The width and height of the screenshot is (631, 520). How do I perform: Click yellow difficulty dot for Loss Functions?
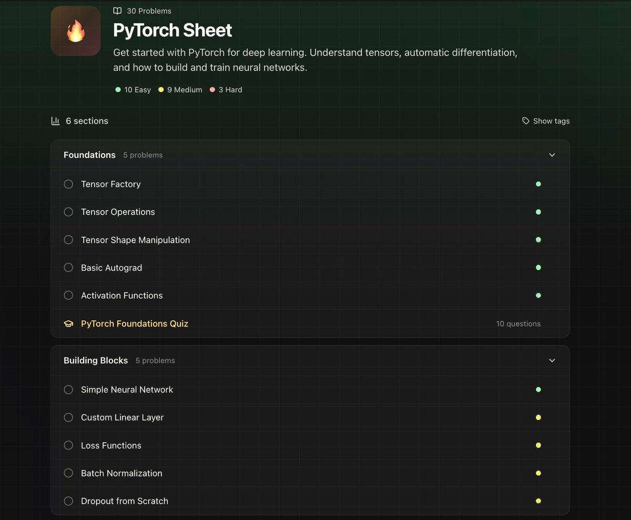click(x=538, y=446)
